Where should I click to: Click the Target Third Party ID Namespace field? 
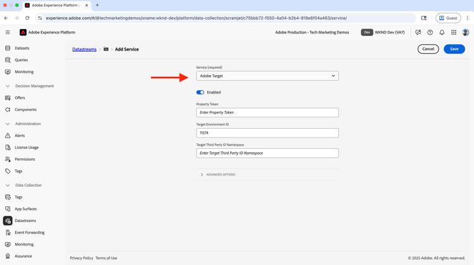click(x=267, y=153)
